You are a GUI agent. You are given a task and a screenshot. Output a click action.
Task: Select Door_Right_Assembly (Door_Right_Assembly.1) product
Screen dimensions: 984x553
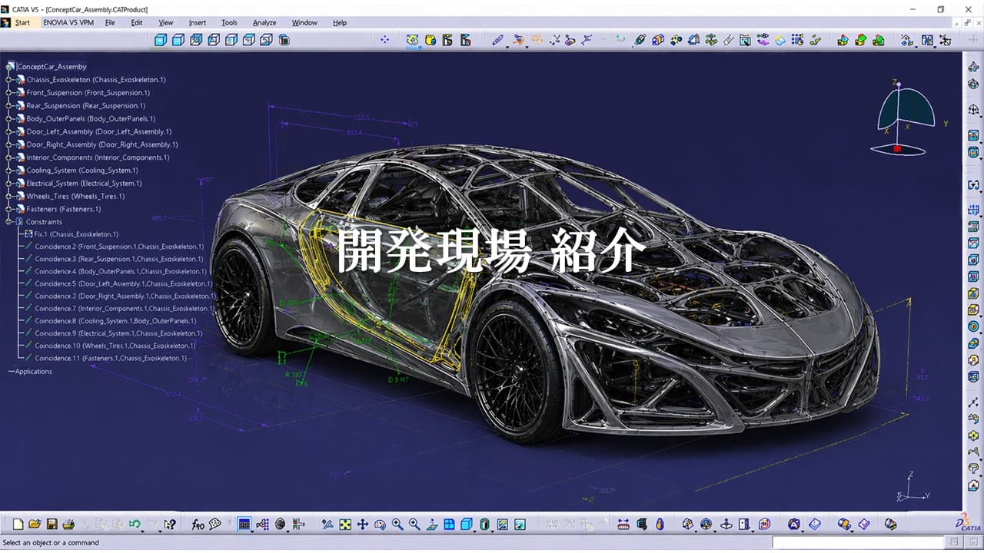[102, 144]
